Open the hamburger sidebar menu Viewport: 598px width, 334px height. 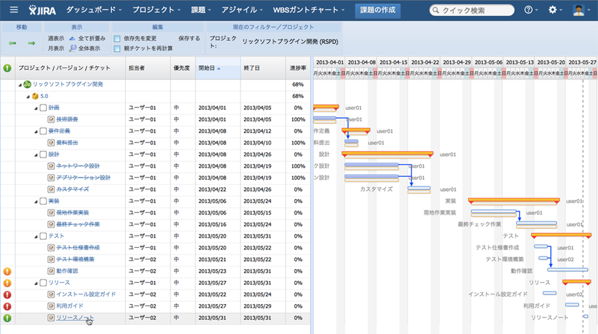point(14,10)
